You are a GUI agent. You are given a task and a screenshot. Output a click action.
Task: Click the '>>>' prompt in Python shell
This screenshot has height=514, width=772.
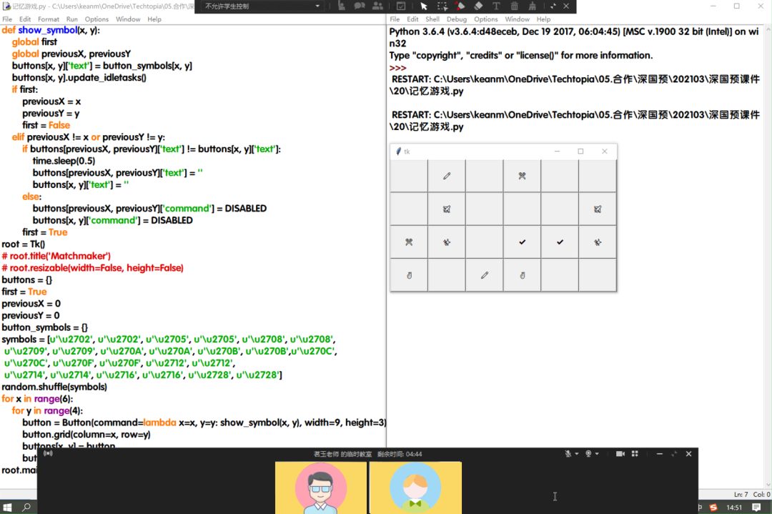coord(398,67)
